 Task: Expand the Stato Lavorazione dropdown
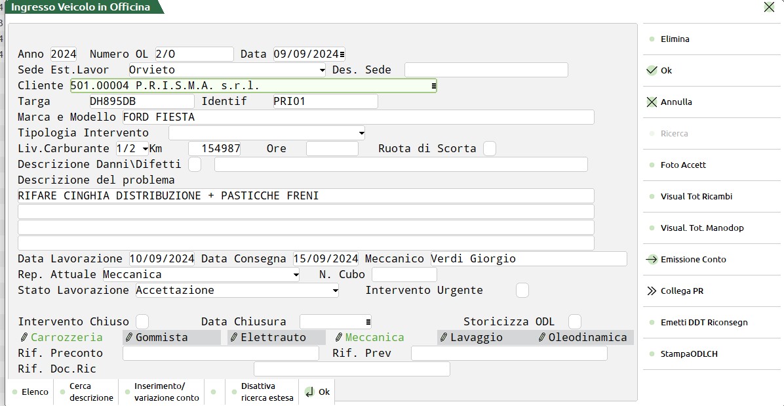tap(335, 291)
